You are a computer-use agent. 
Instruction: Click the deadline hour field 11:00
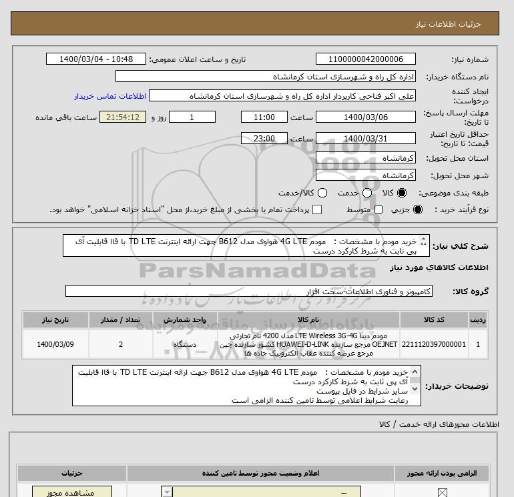pos(264,117)
